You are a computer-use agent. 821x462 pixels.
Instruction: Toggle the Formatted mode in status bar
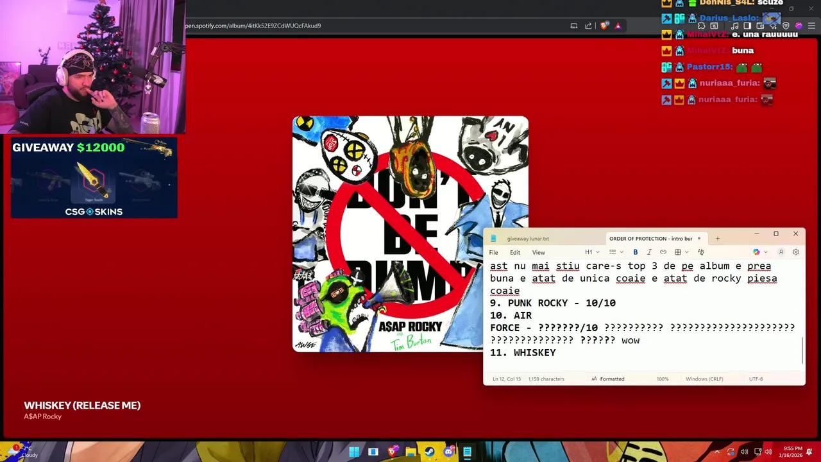click(607, 379)
